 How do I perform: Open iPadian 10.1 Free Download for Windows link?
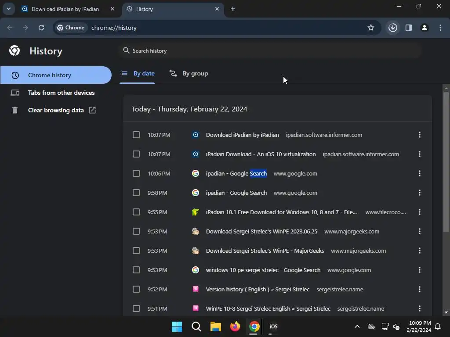(281, 212)
